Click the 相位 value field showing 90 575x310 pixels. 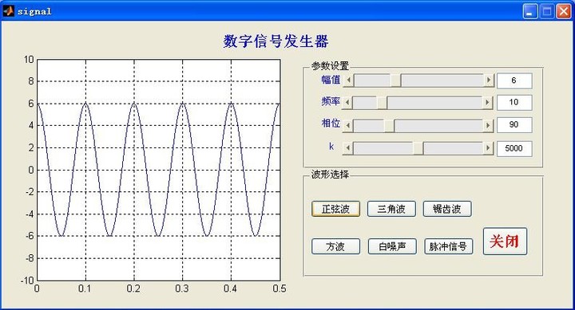514,125
